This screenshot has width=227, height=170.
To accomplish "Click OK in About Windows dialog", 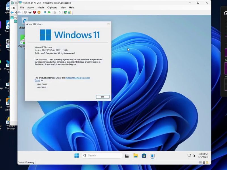I will (102, 97).
